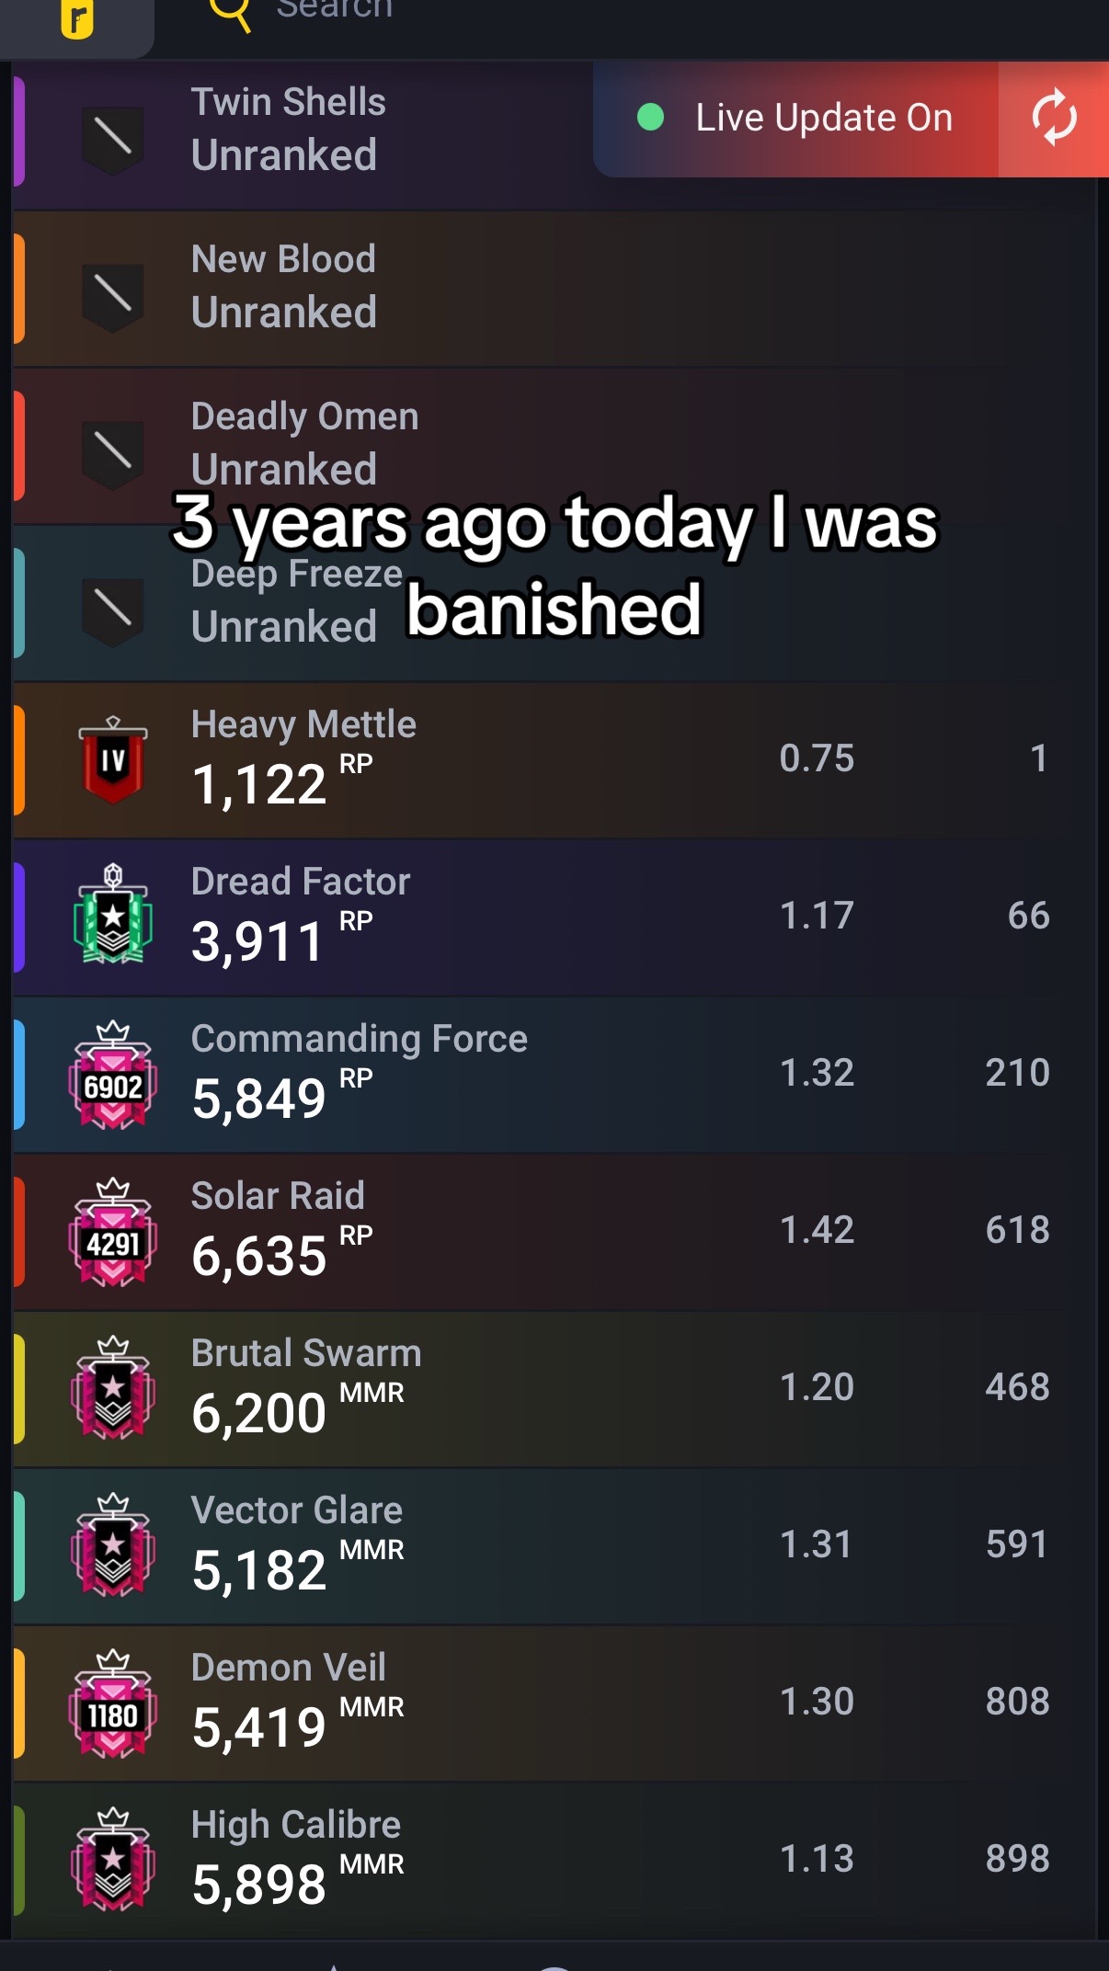The image size is (1109, 1971).
Task: Click the Heavy Mettle Copper IV badge
Action: [x=112, y=759]
